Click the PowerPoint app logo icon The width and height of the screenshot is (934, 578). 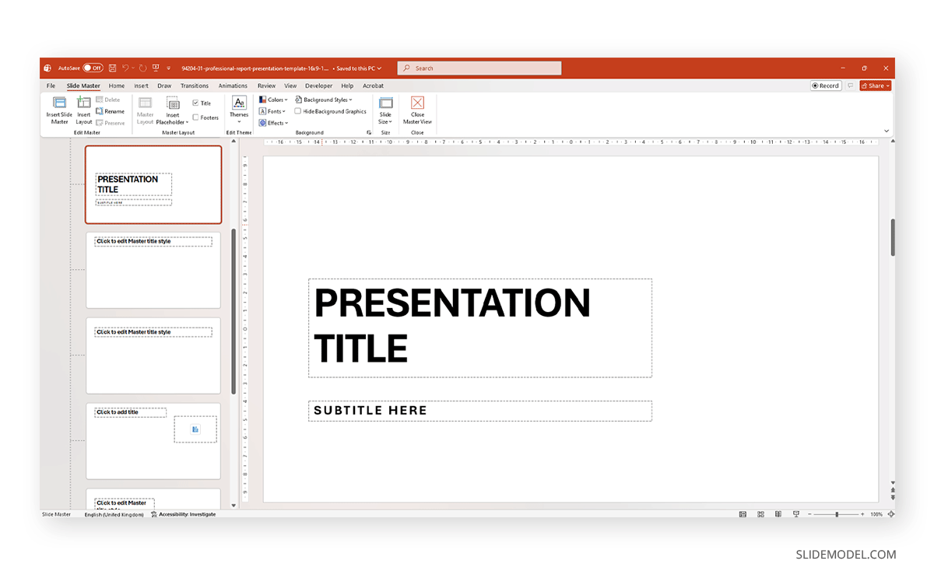tap(47, 68)
